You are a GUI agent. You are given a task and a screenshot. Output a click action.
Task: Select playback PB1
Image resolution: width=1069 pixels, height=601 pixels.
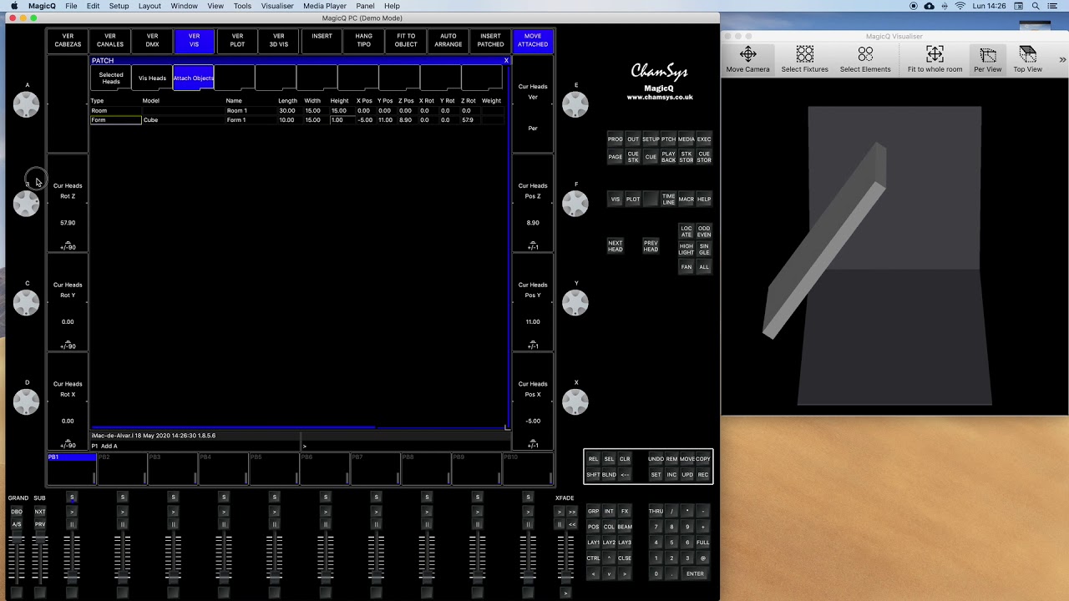click(71, 467)
